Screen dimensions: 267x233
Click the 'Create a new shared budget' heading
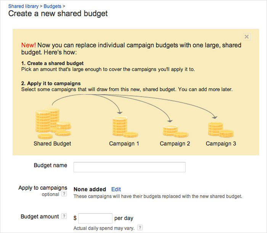coord(58,13)
